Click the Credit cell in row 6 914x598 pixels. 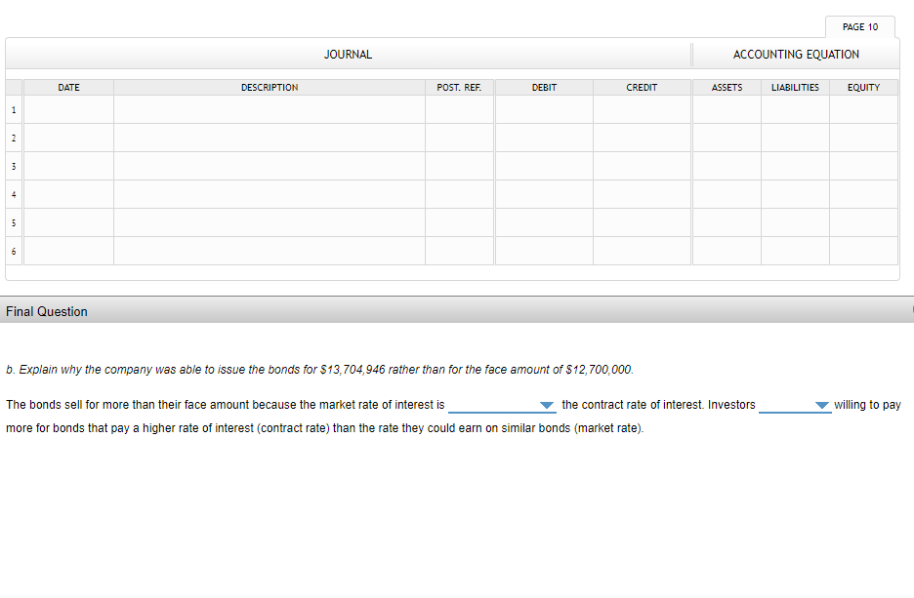(642, 251)
